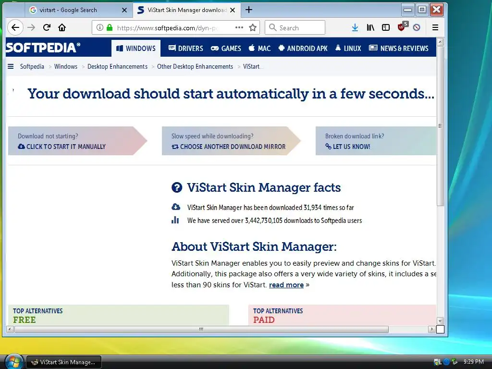Bookmark this page with the star icon
492x369 pixels.
253,27
